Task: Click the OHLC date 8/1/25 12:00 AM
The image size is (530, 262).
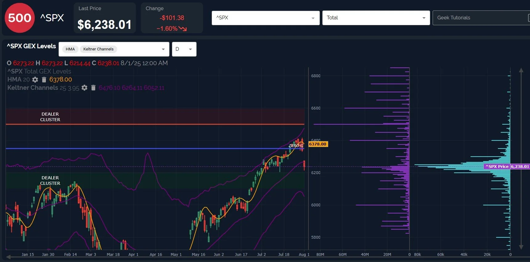Action: [x=144, y=63]
